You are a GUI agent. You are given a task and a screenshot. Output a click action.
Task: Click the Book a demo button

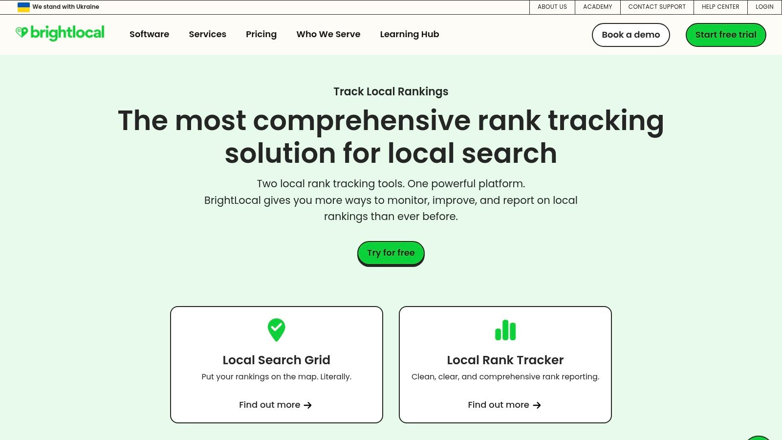click(x=630, y=35)
